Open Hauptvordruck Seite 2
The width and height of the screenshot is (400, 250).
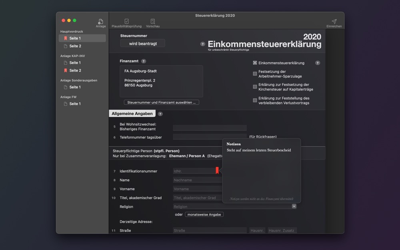82,46
